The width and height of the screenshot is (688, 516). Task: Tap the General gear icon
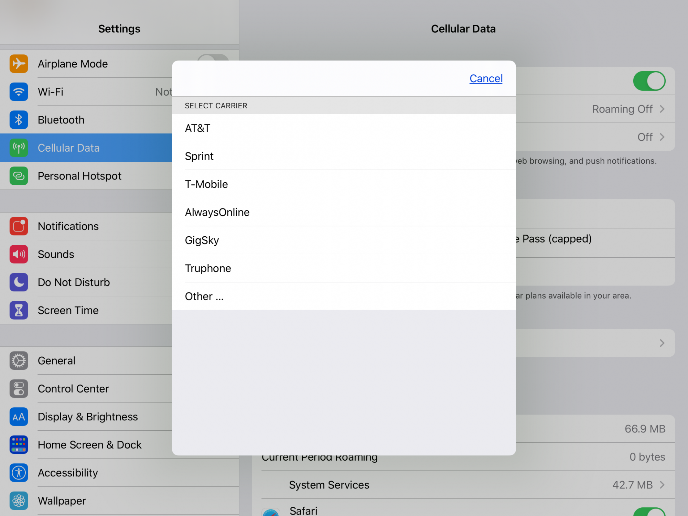click(19, 361)
